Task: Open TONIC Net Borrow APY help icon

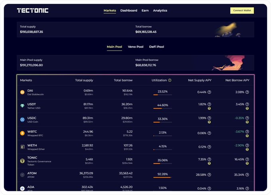Action: pyautogui.click(x=247, y=159)
